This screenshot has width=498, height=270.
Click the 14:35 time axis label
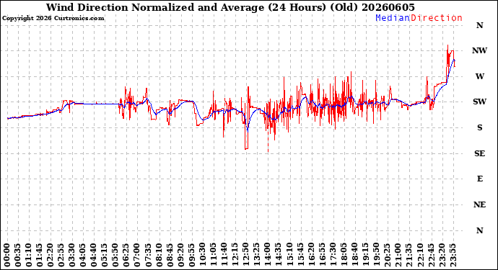tap(278, 255)
